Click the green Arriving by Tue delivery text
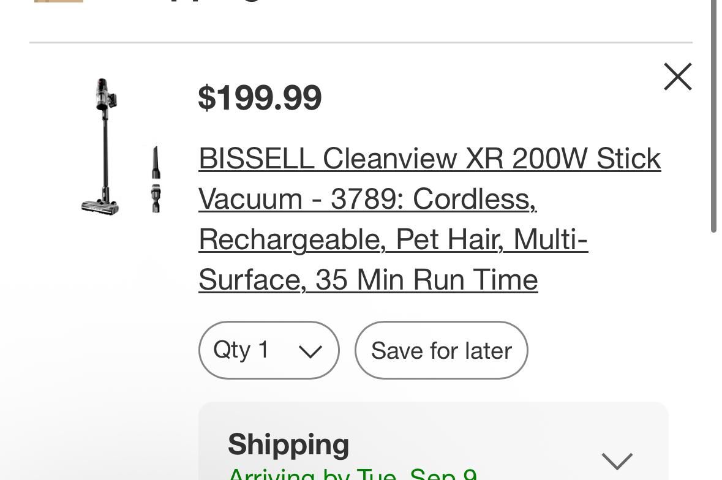 coord(352,474)
